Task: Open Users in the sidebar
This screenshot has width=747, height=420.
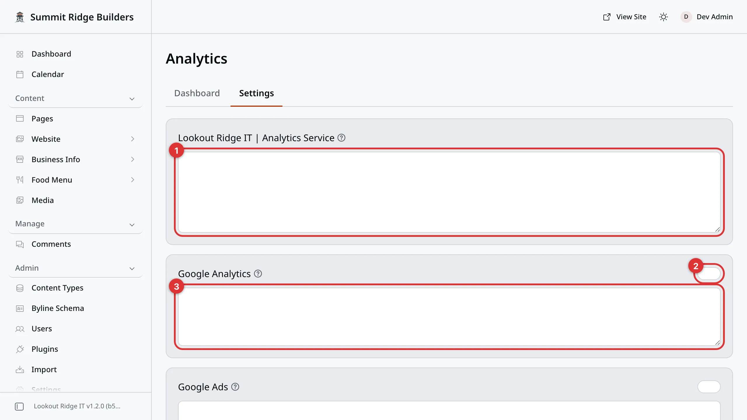Action: (x=76, y=329)
